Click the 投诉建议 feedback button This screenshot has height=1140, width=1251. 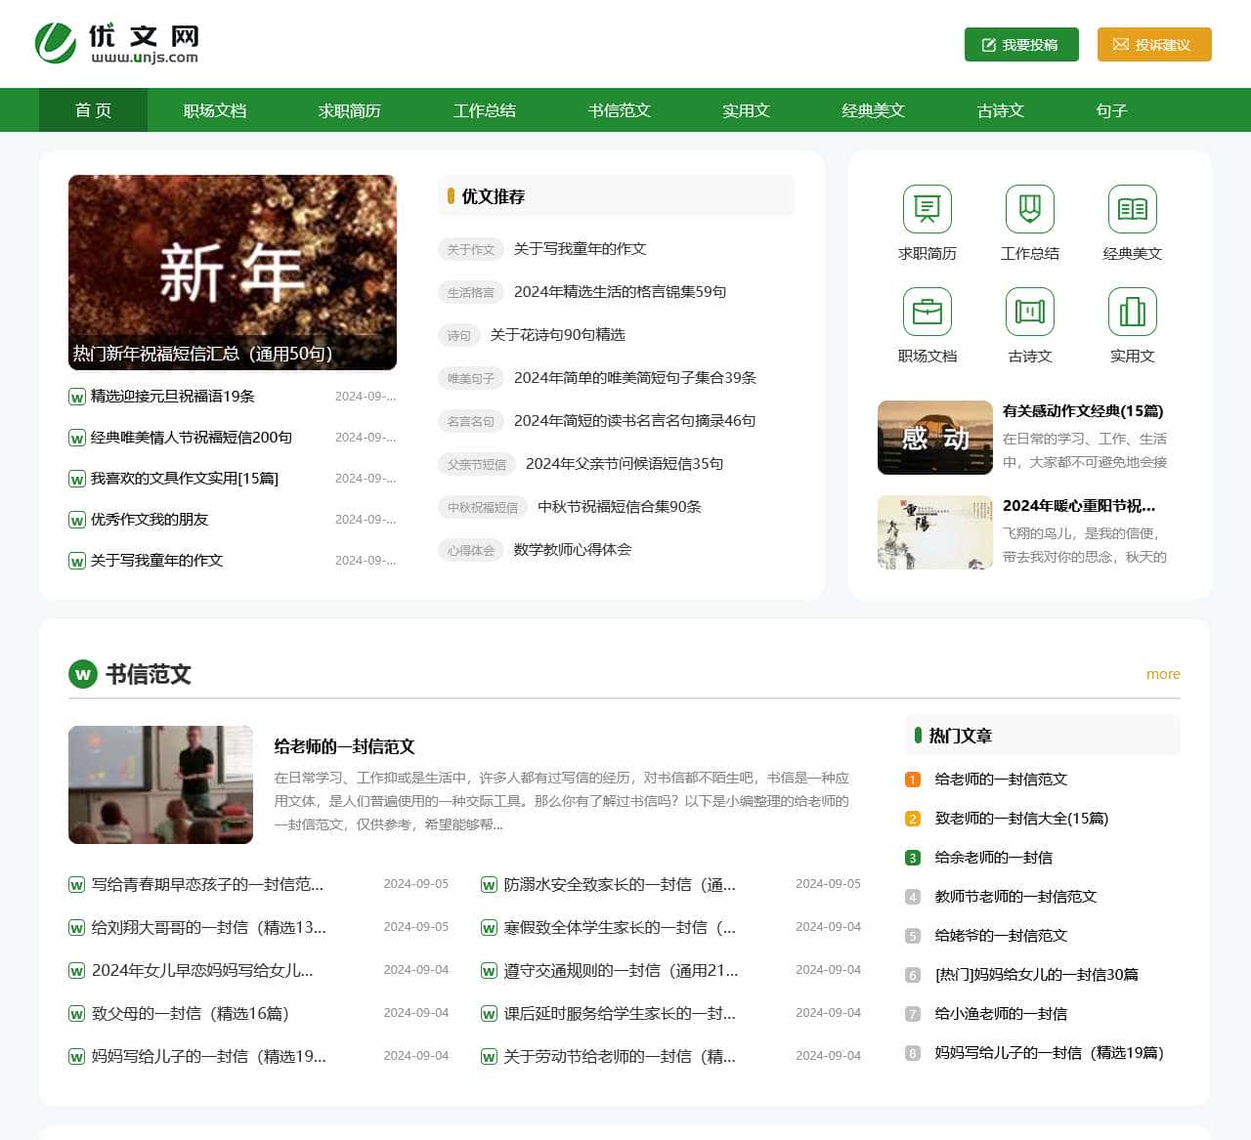(1153, 44)
